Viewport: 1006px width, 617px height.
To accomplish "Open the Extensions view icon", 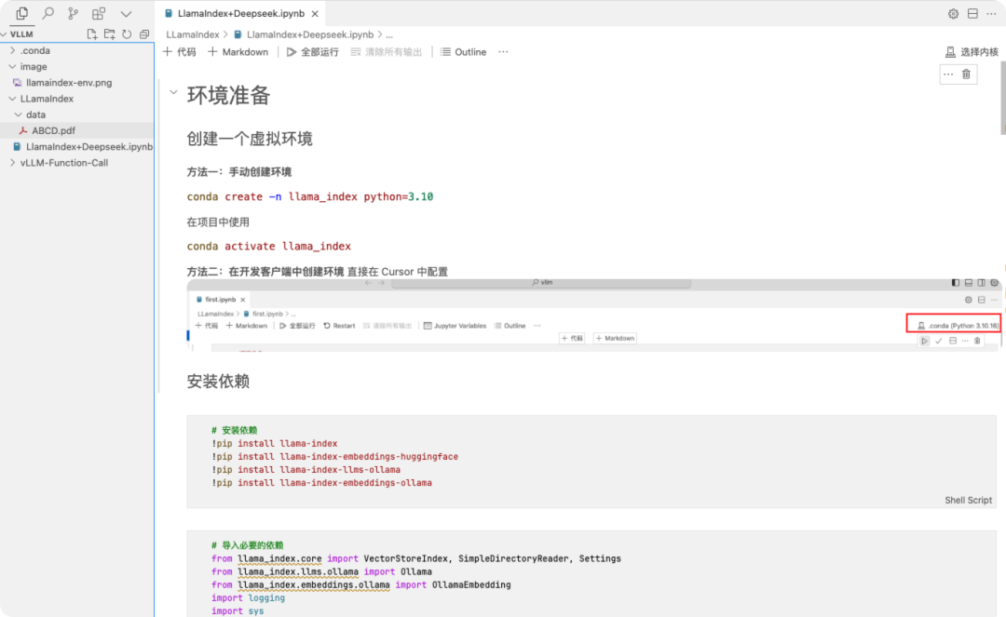I will point(99,13).
